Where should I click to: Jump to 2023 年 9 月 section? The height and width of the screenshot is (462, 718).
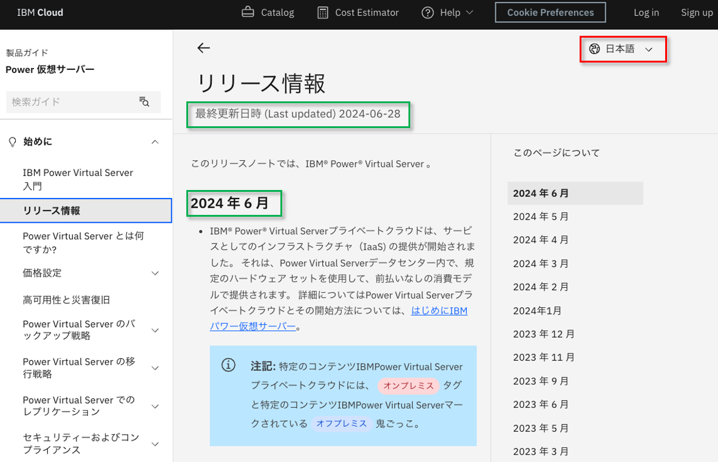tap(541, 381)
